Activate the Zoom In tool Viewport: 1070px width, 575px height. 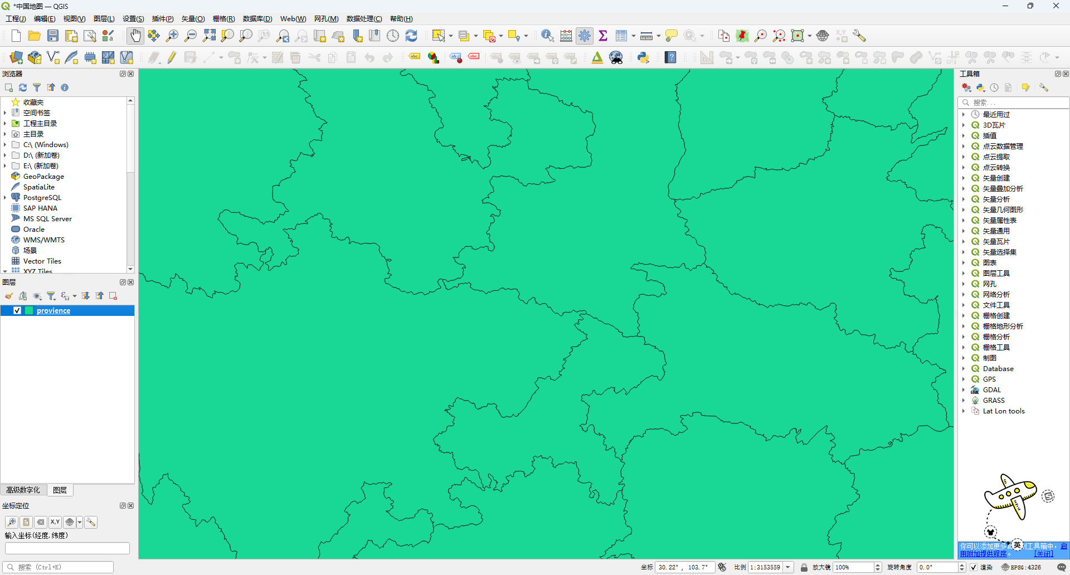pos(172,35)
